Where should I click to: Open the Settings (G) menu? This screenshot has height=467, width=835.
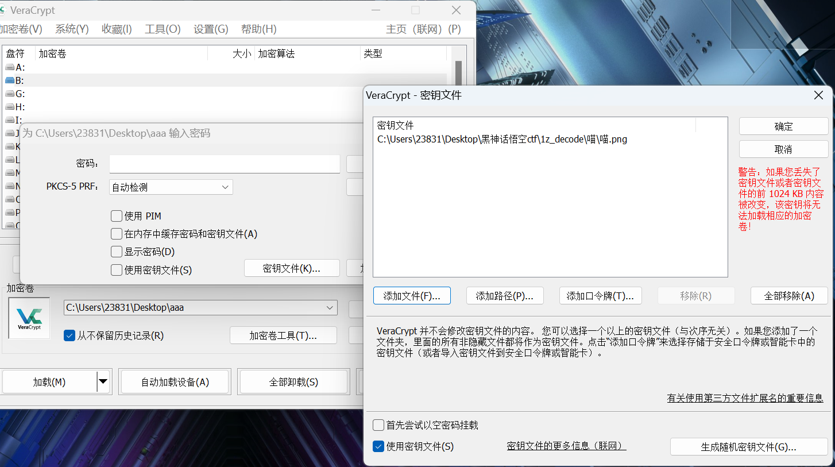click(x=211, y=29)
